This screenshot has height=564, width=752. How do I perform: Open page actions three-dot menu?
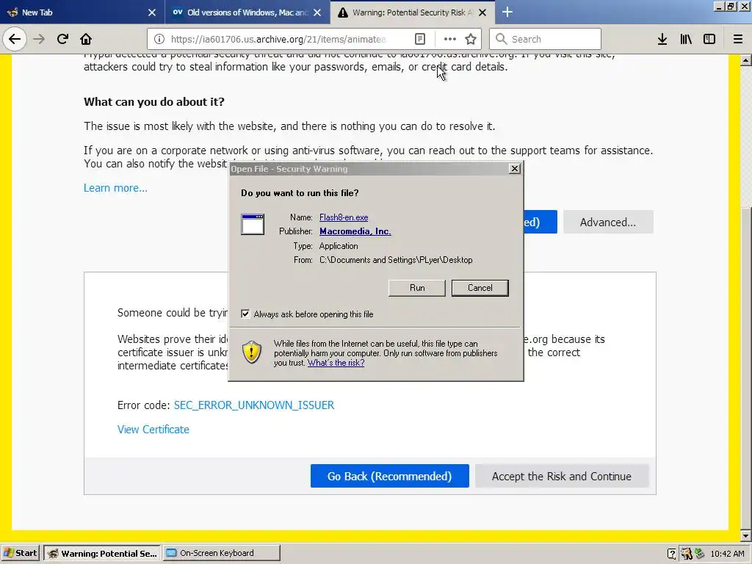click(x=450, y=39)
